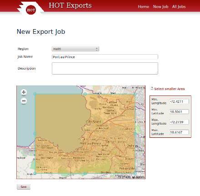Open the Home menu item
The height and width of the screenshot is (196, 200).
click(x=143, y=7)
